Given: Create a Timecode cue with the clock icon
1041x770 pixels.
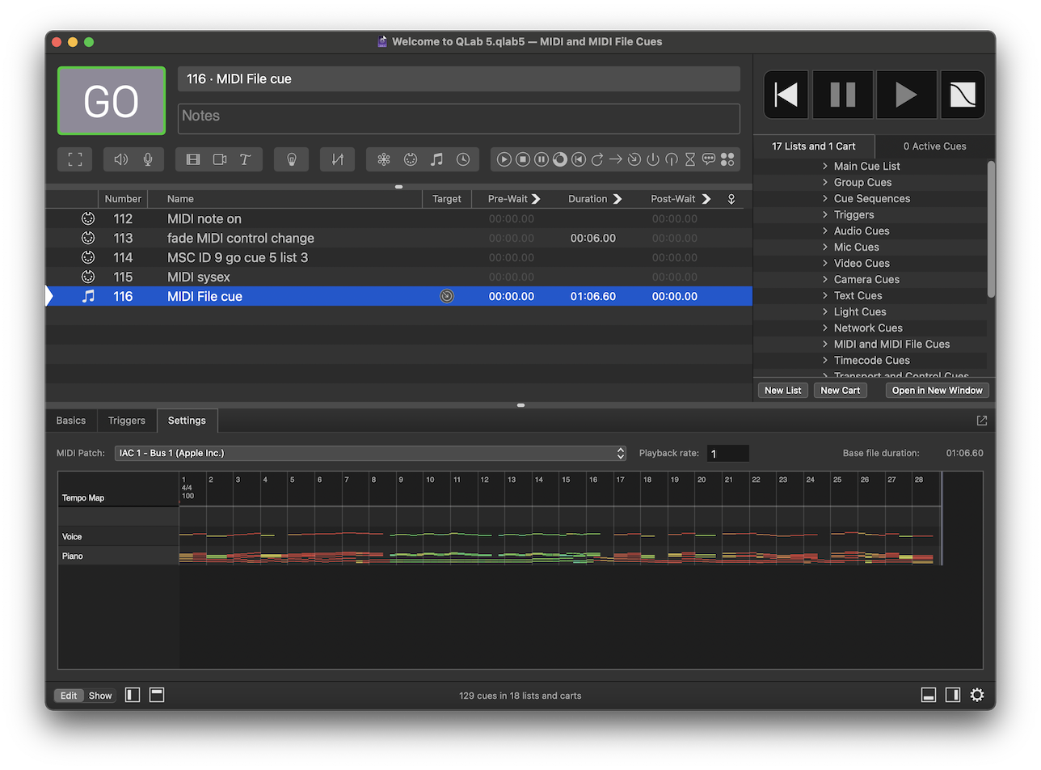Looking at the screenshot, I should click(463, 159).
